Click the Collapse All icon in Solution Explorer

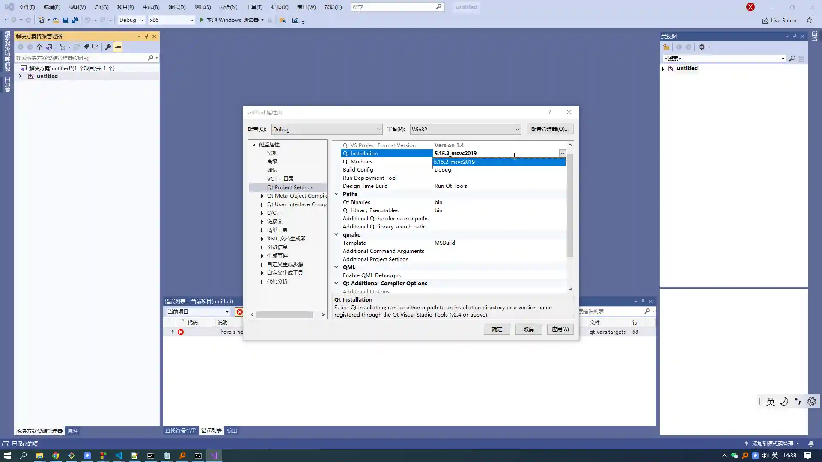pyautogui.click(x=86, y=47)
